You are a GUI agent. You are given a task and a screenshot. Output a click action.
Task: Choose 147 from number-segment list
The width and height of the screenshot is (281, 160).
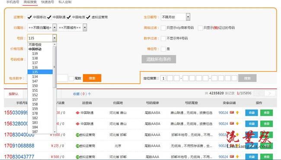pos(40,81)
